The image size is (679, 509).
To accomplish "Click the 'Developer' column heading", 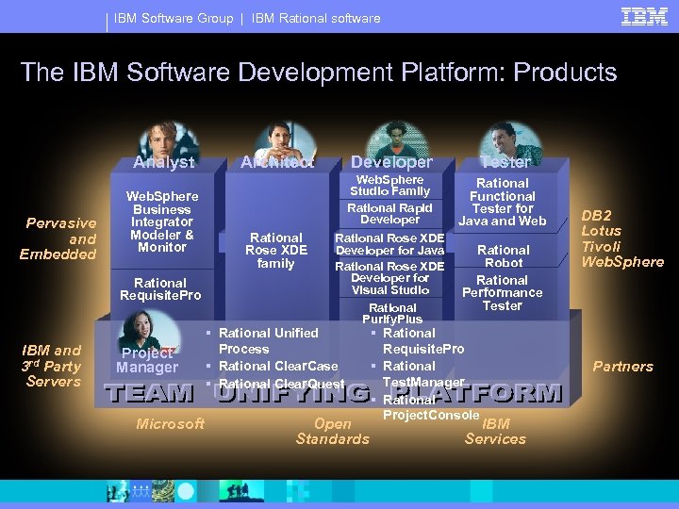I will tap(391, 162).
